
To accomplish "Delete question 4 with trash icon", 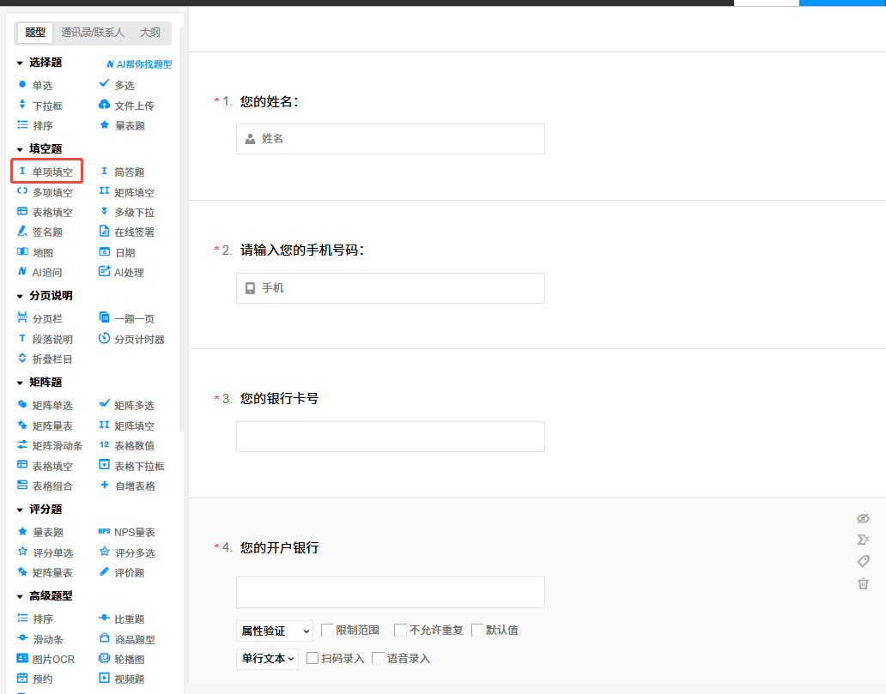I will tap(863, 583).
